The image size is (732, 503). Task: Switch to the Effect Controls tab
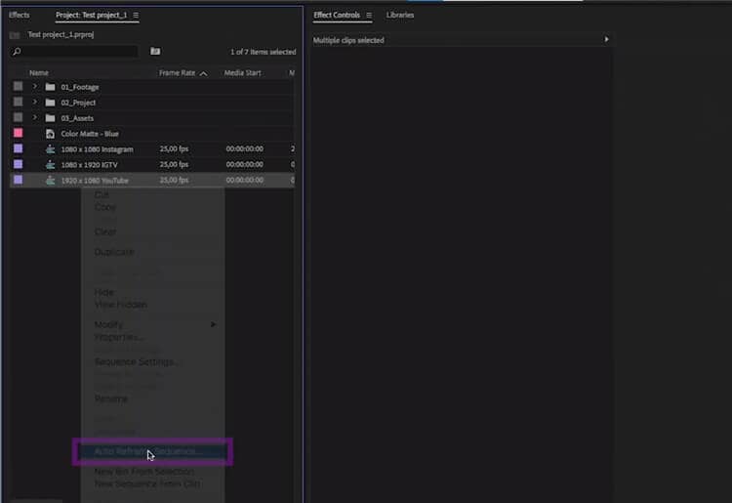(337, 15)
